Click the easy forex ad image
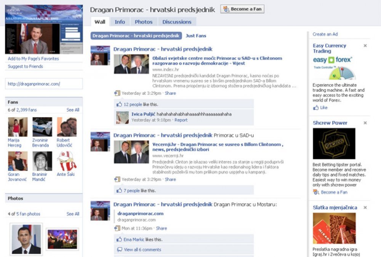This screenshot has height=257, width=381. pos(334,68)
